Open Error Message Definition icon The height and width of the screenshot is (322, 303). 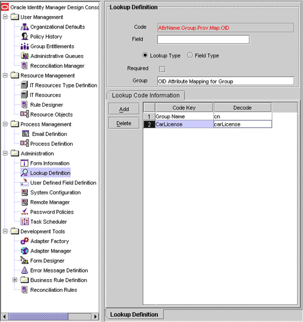[24, 270]
